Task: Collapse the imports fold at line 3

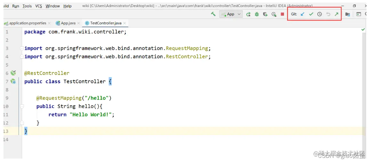Action: pos(22,48)
